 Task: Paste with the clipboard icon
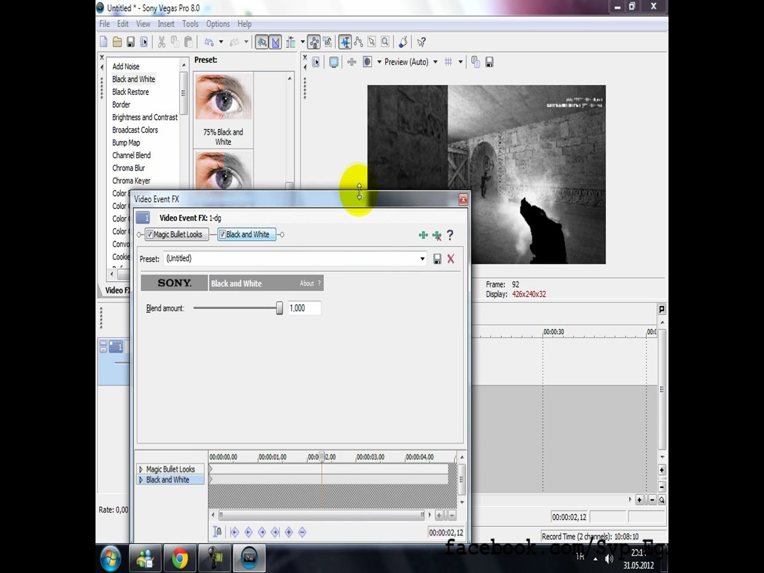pyautogui.click(x=189, y=42)
